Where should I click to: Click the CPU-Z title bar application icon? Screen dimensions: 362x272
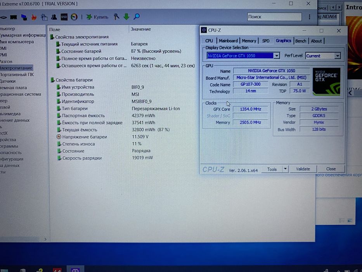coord(204,30)
